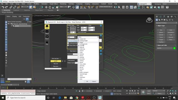
Task: Collapse the Name and Color rollout
Action: [x=157, y=45]
